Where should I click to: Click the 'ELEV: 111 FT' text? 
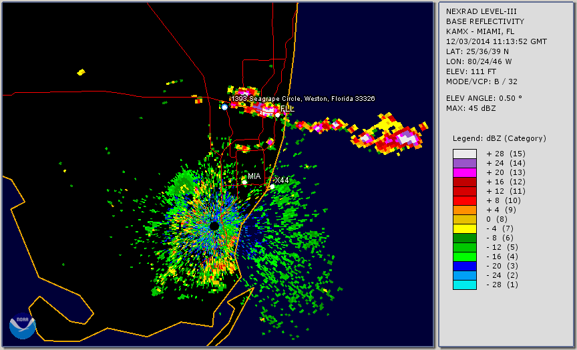(471, 71)
